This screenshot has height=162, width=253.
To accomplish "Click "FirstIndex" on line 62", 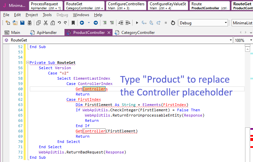I will (x=89, y=99).
